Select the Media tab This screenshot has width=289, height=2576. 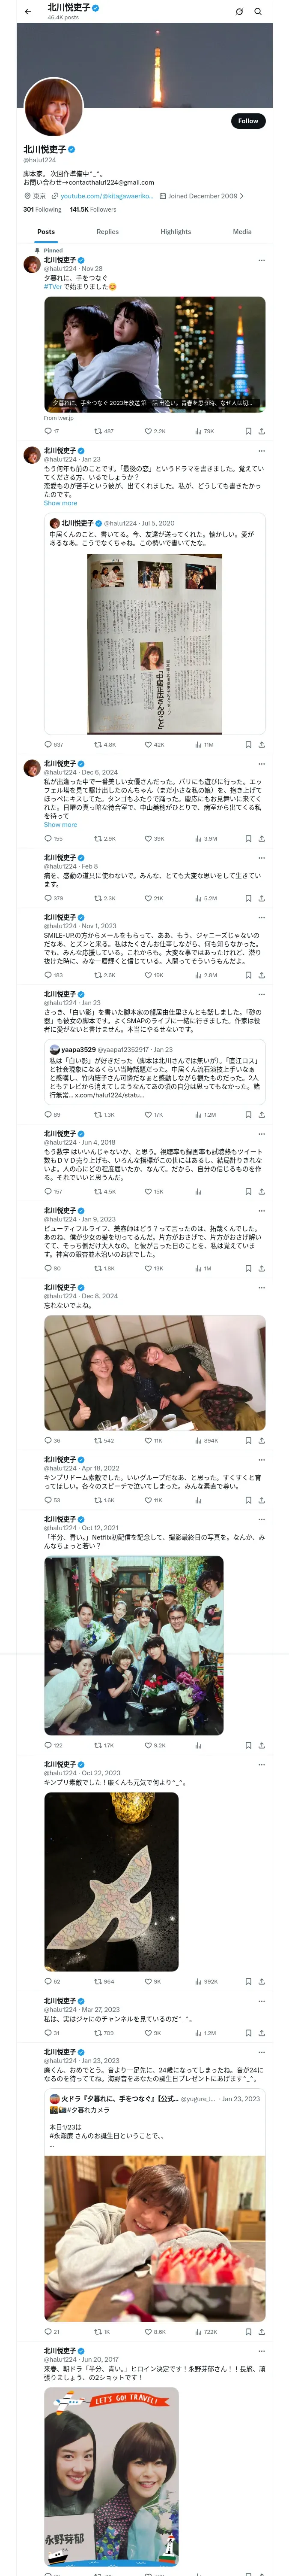click(x=242, y=232)
